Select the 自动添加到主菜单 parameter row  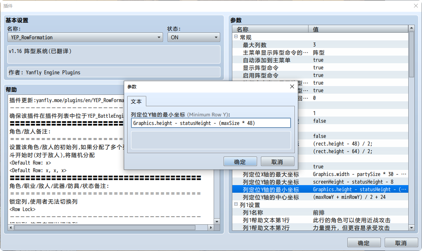tap(320, 60)
